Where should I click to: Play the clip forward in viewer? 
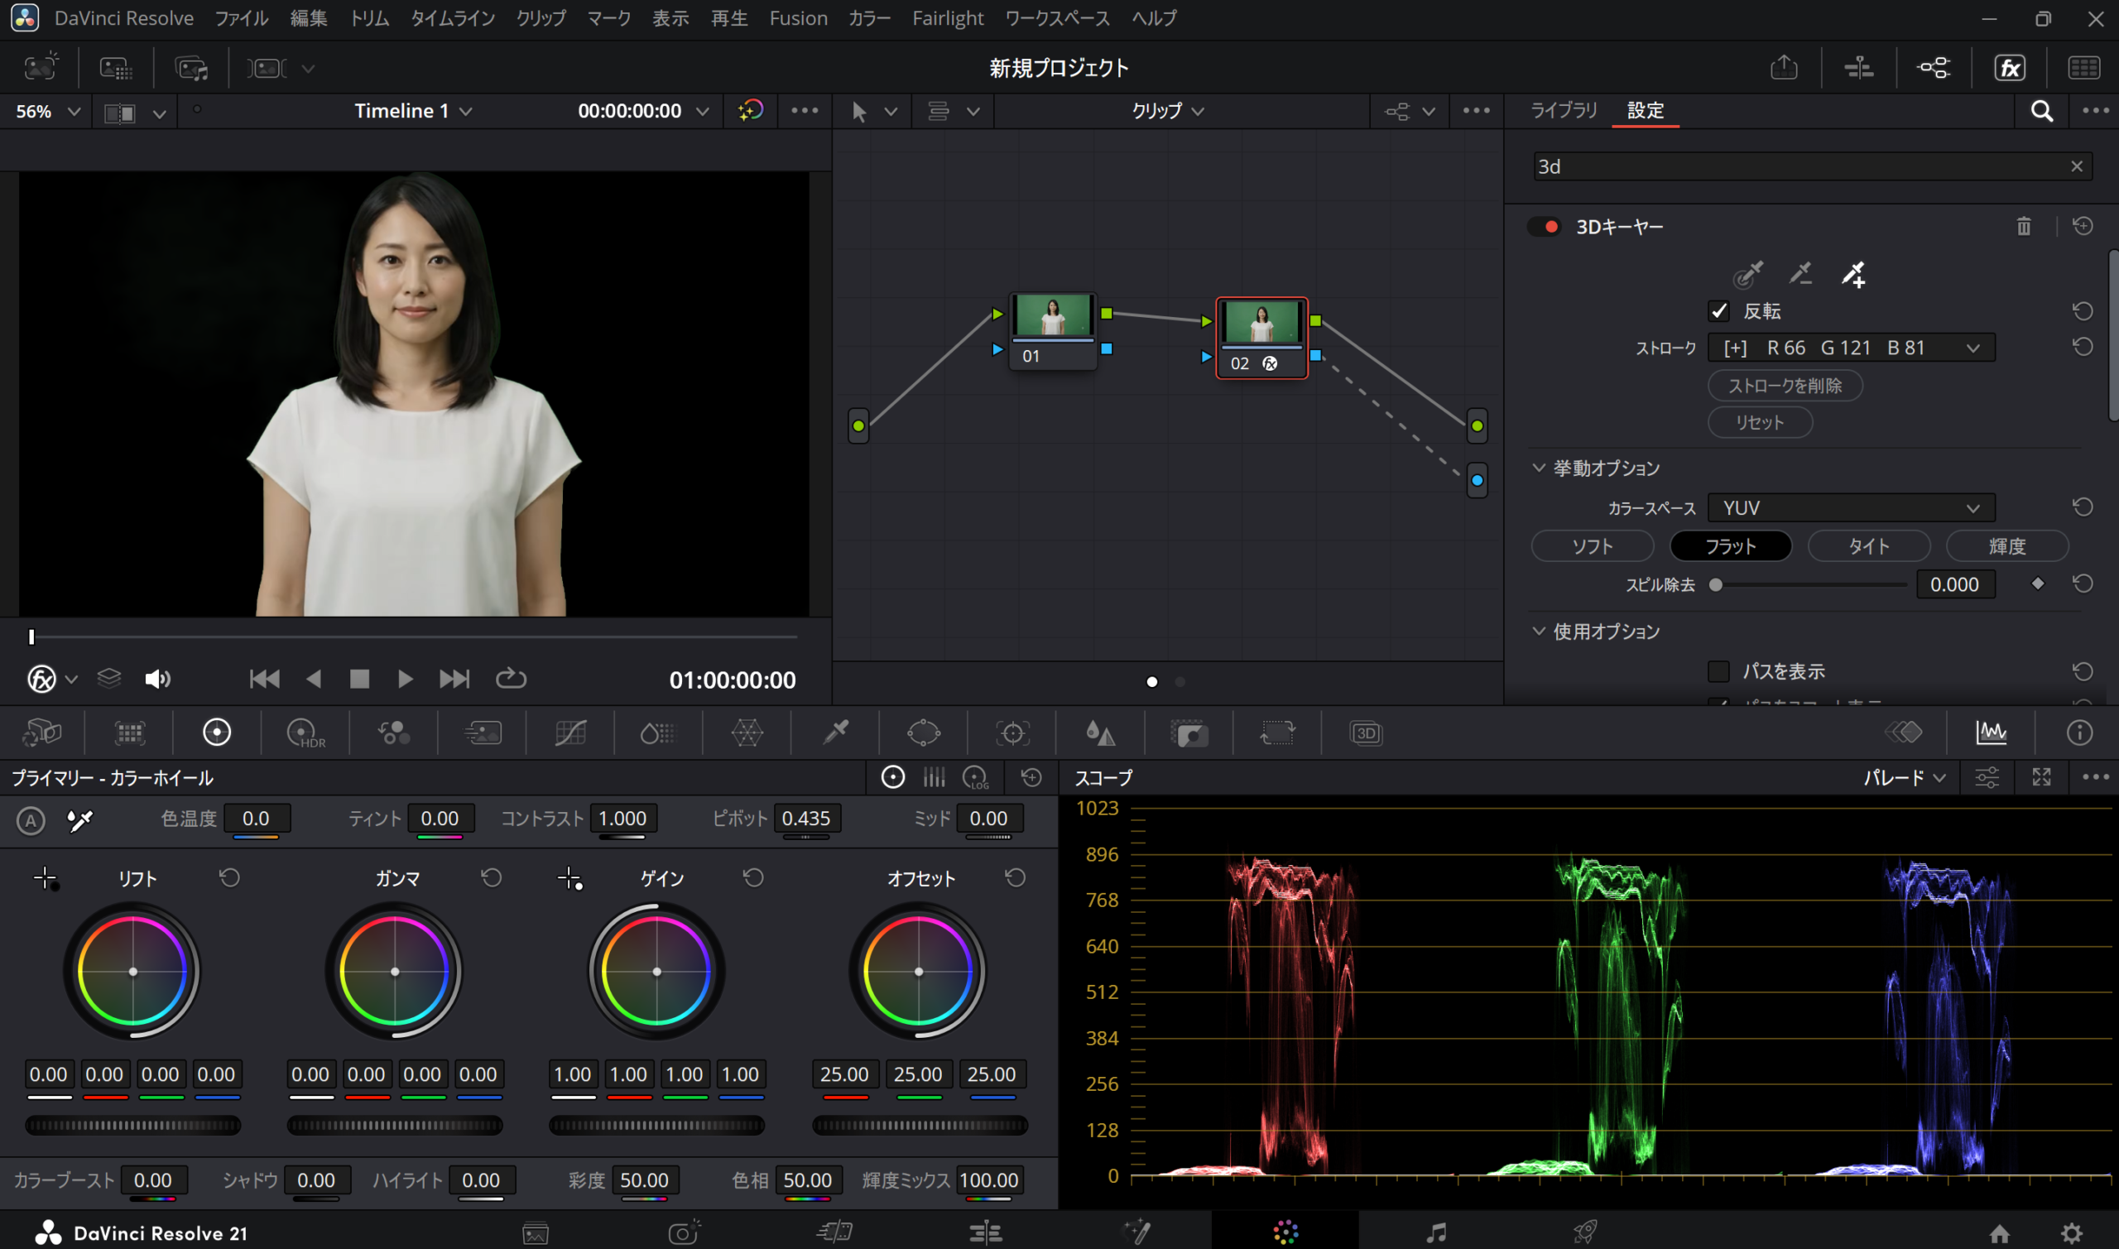405,680
